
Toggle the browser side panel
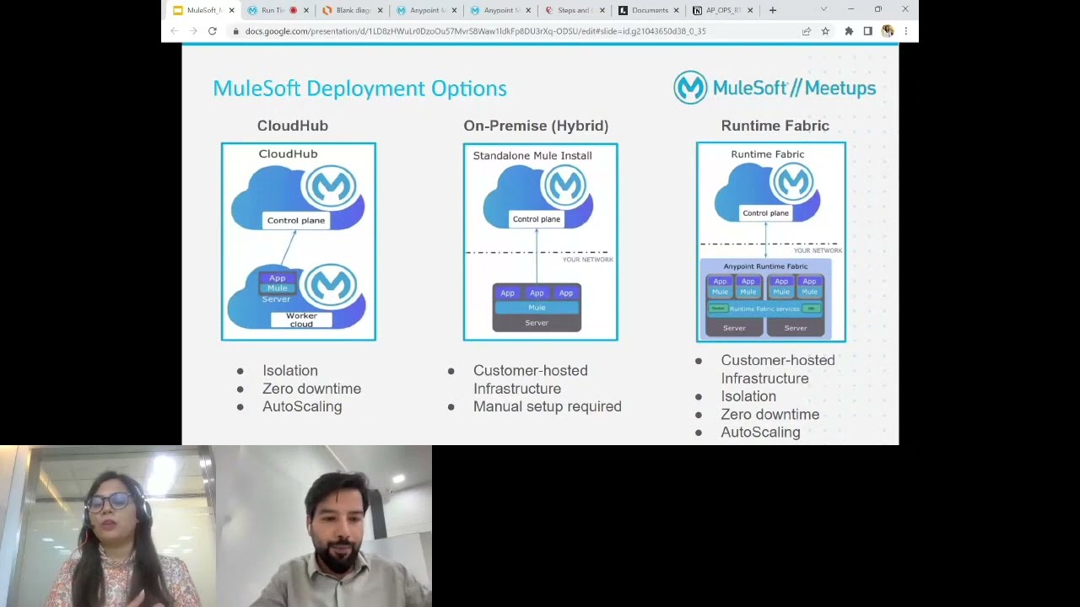click(867, 31)
